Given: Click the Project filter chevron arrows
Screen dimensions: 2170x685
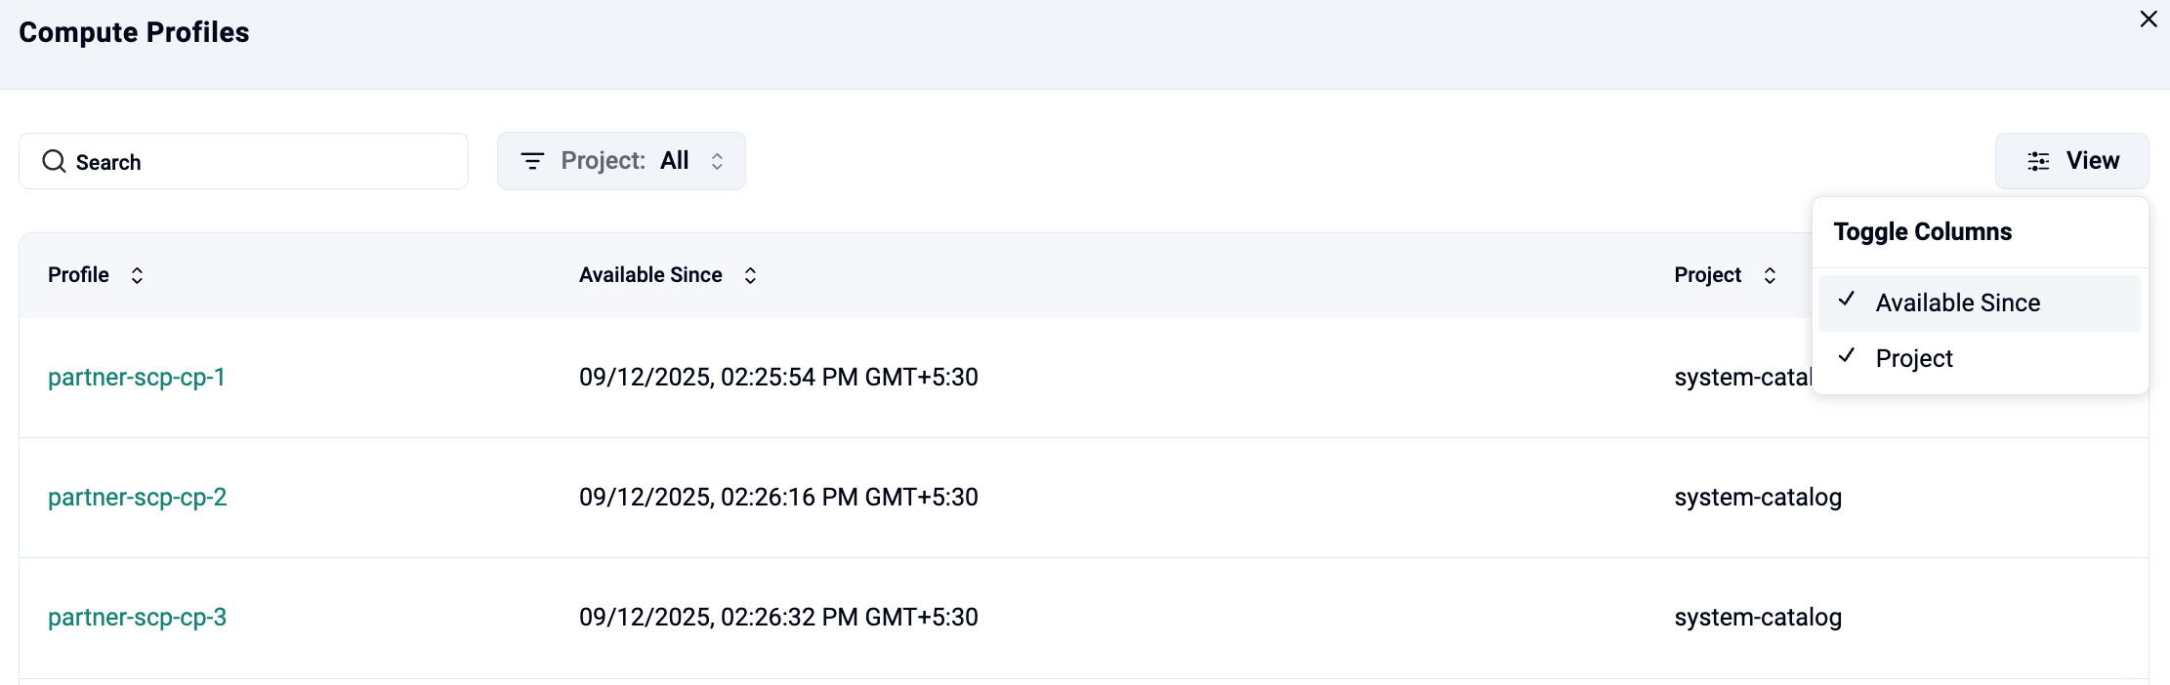Looking at the screenshot, I should [717, 161].
